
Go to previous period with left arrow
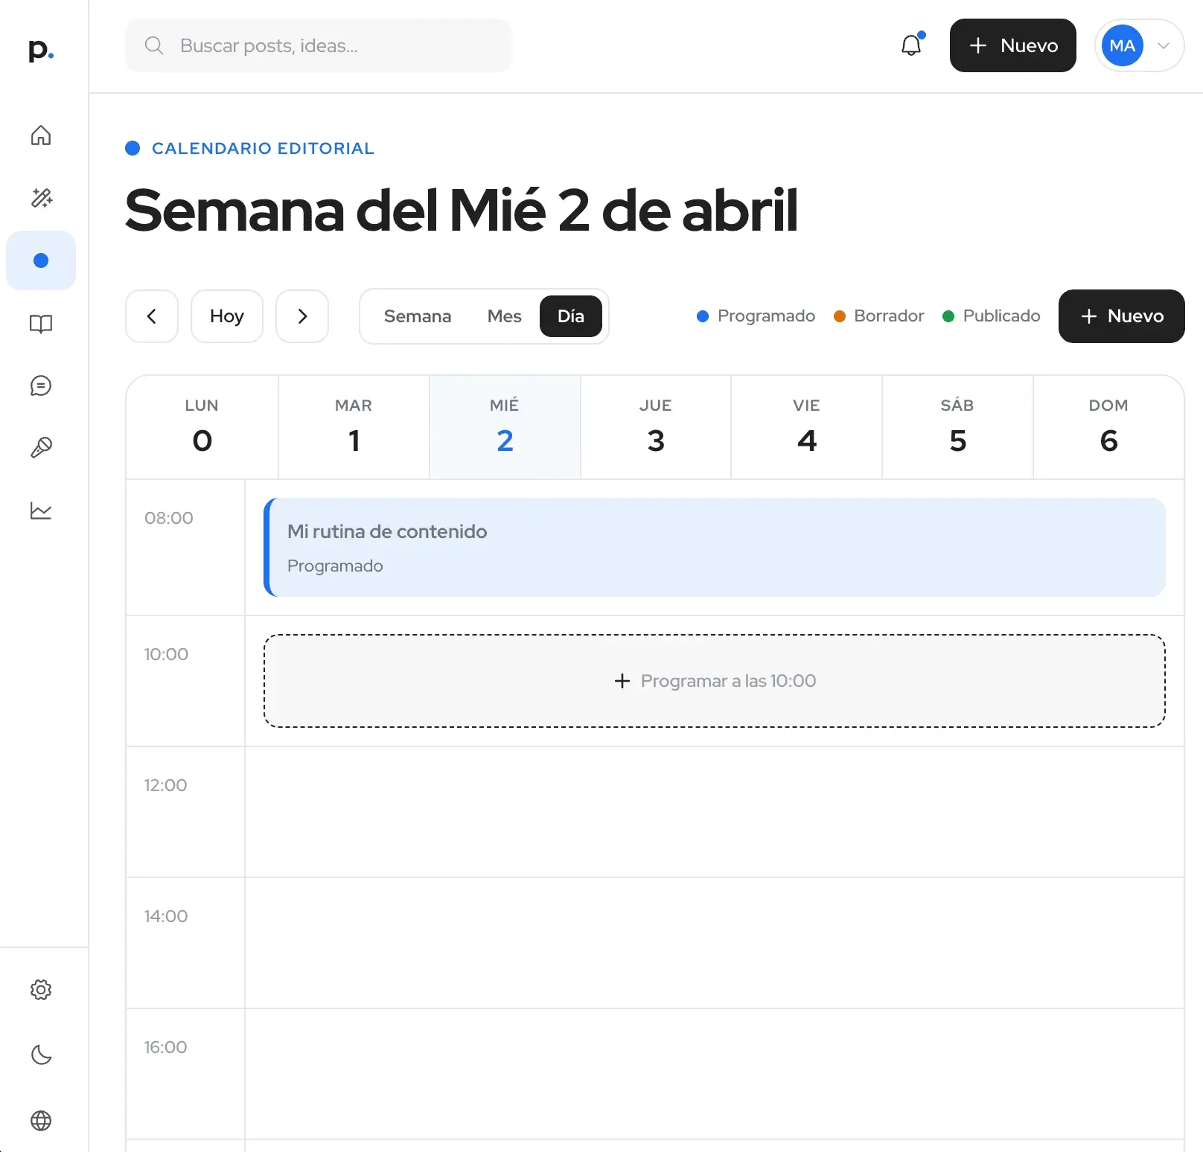click(152, 316)
